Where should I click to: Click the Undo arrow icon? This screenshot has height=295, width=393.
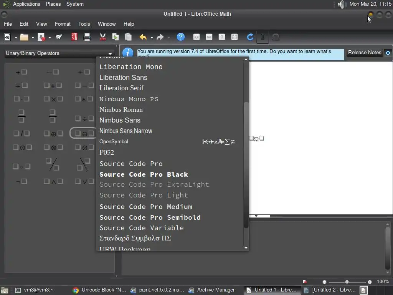coord(143,37)
